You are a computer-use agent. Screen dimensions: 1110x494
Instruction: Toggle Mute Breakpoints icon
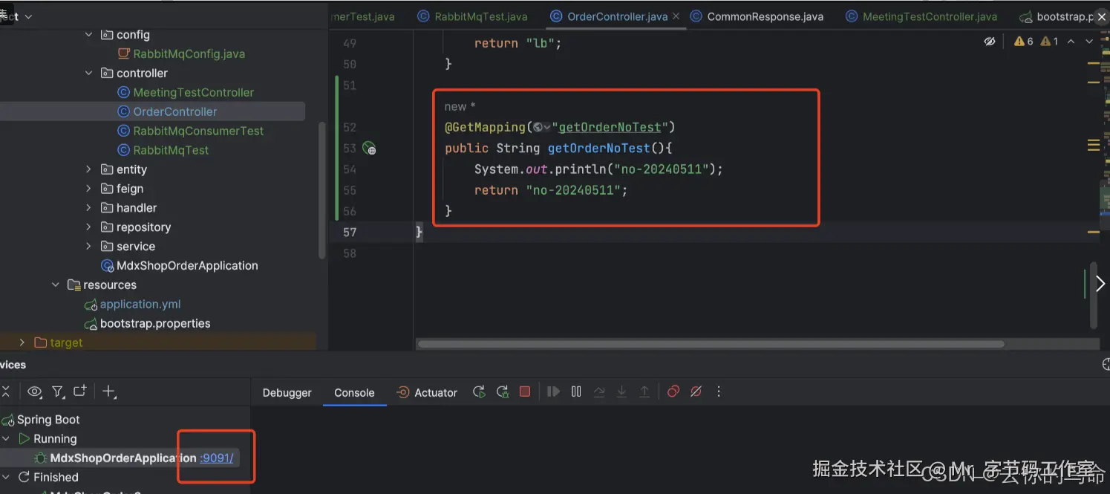696,391
